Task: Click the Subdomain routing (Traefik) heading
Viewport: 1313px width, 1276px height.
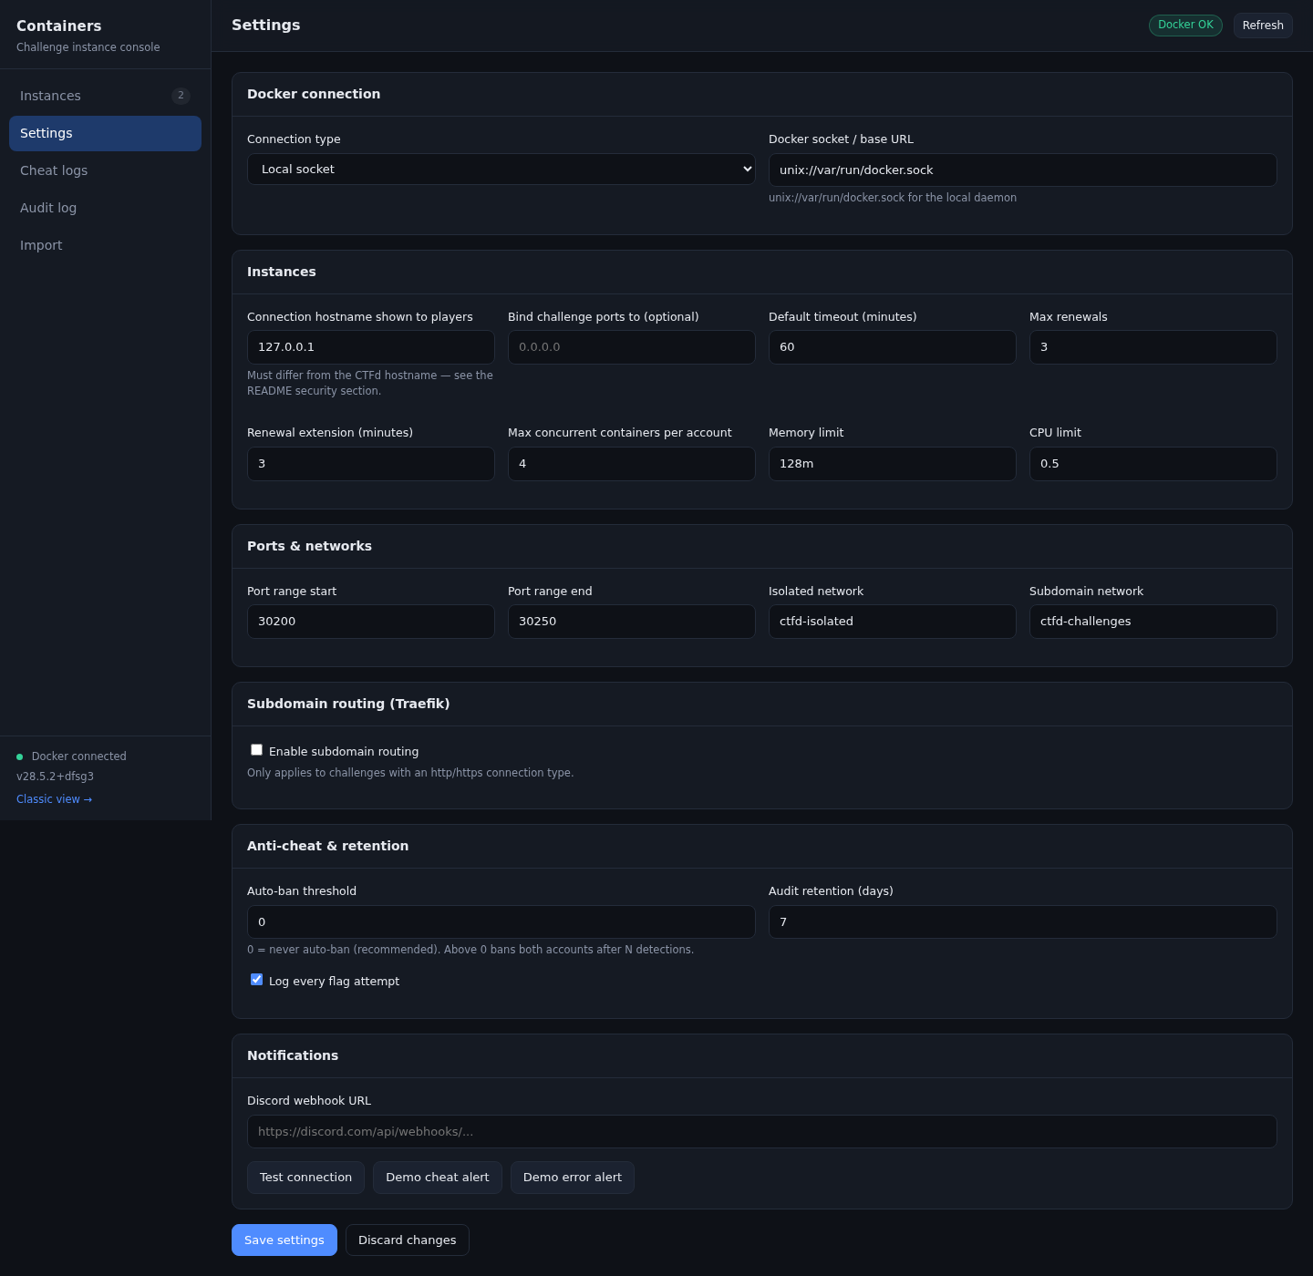Action: click(348, 704)
